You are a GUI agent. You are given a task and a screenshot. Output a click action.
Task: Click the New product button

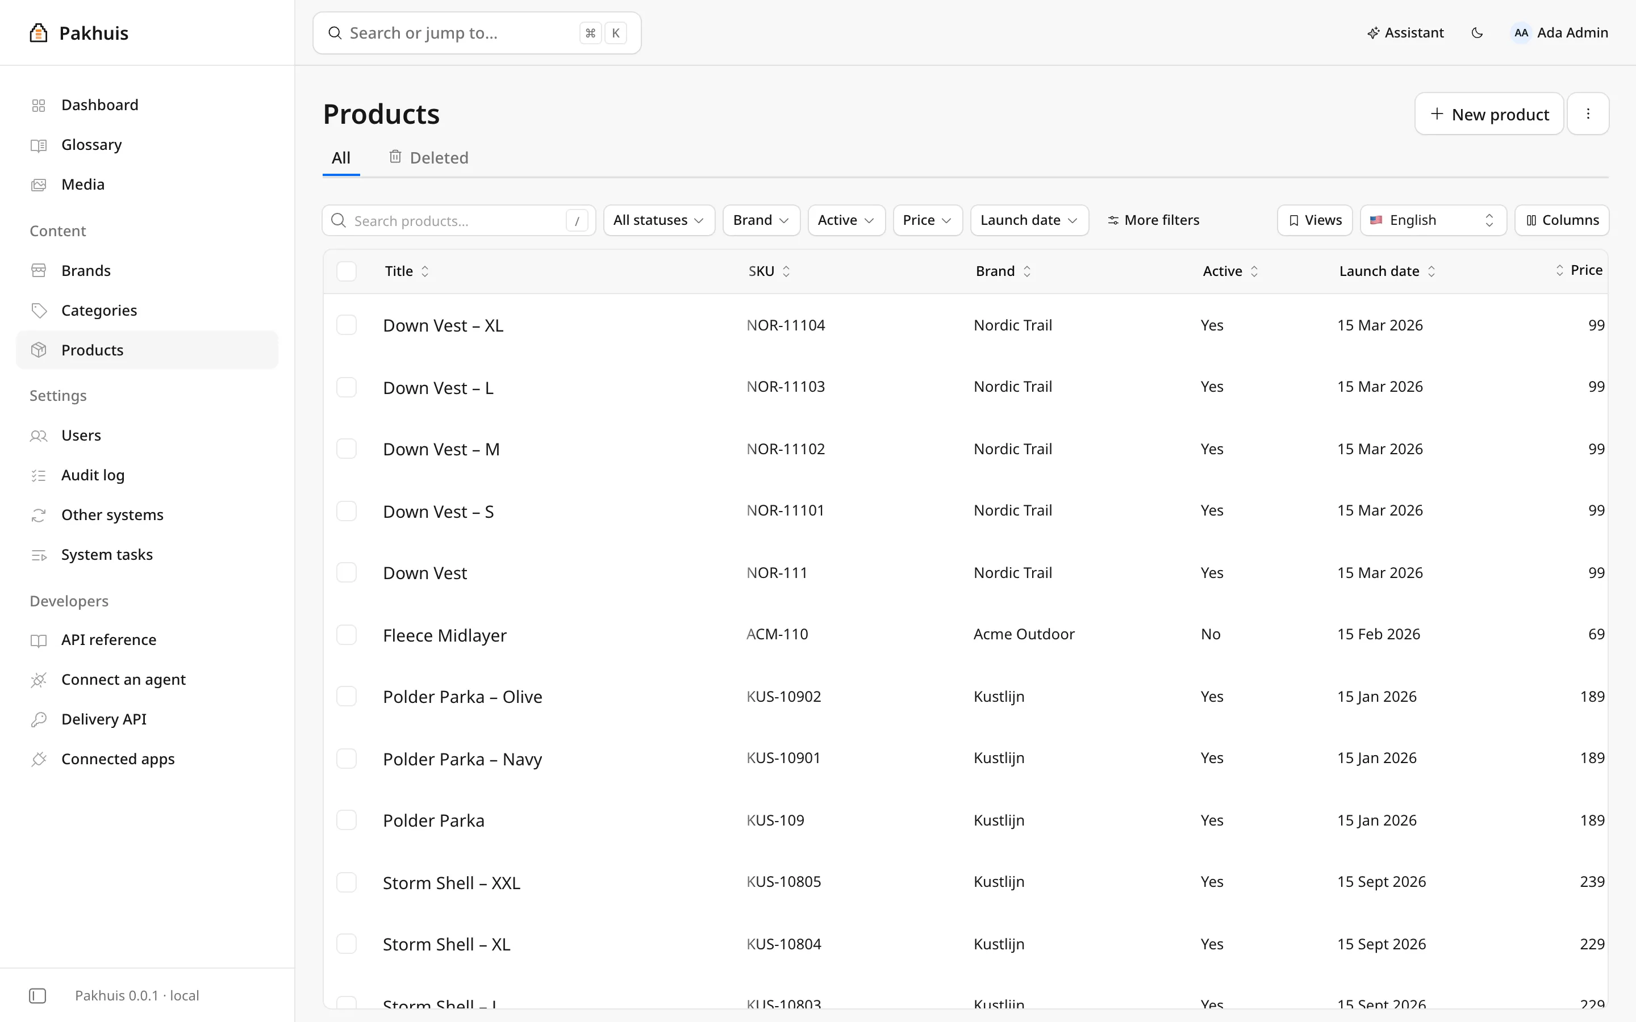[x=1489, y=114]
